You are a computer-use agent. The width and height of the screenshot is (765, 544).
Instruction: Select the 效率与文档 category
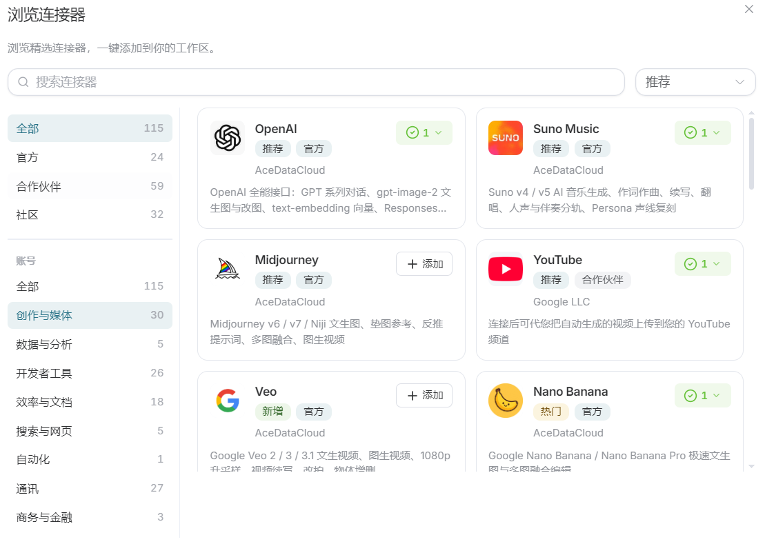[x=90, y=402]
